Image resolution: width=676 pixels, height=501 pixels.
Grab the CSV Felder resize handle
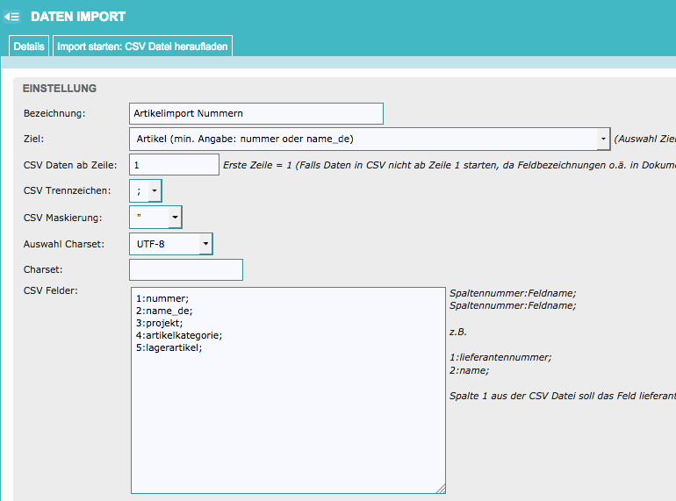tap(441, 489)
